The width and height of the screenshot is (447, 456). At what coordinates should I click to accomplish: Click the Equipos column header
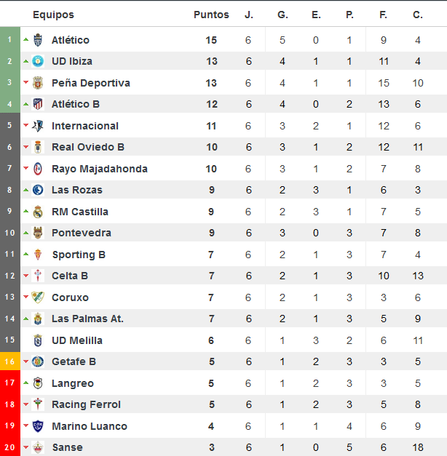[54, 15]
